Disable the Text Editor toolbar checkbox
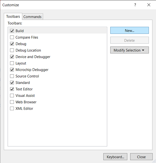The width and height of the screenshot is (156, 163). pos(12,89)
